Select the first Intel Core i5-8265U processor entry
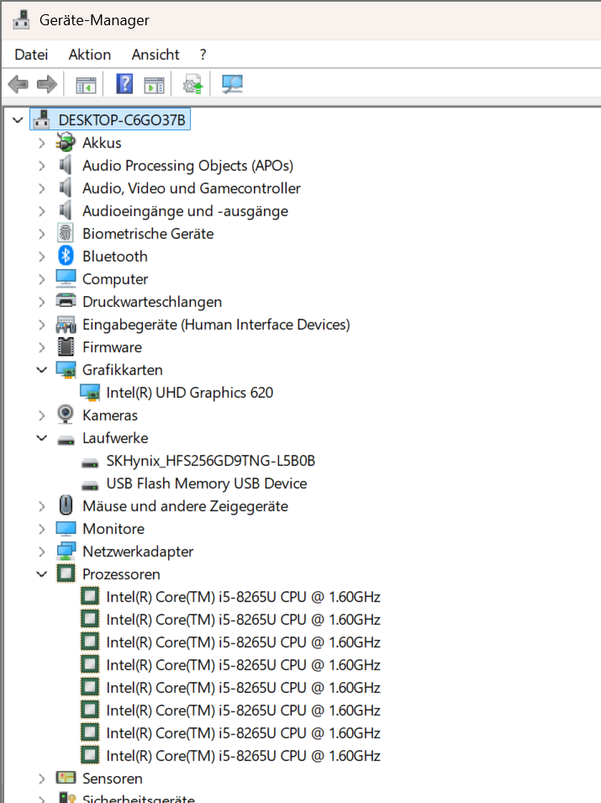The width and height of the screenshot is (601, 803). (x=243, y=597)
